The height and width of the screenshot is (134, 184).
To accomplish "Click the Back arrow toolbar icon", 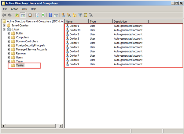I will coord(4,15).
